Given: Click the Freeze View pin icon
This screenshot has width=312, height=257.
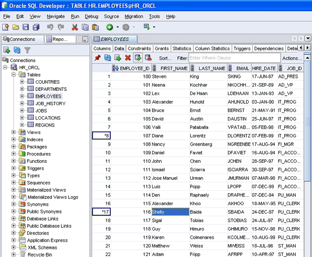Looking at the screenshot, I should point(98,58).
